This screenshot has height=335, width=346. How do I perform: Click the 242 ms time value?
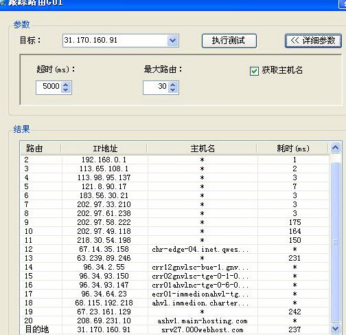pyautogui.click(x=295, y=312)
